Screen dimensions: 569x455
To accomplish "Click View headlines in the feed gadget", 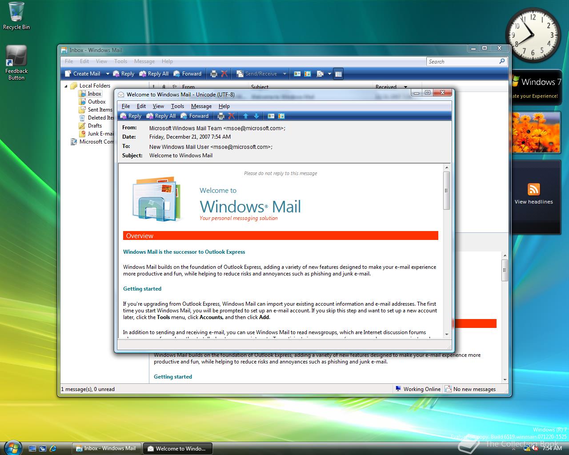I will pyautogui.click(x=534, y=202).
